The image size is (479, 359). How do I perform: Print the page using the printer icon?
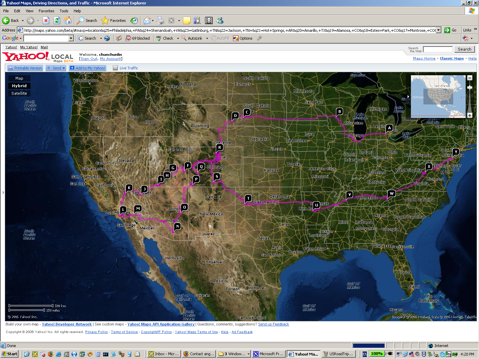pos(160,21)
